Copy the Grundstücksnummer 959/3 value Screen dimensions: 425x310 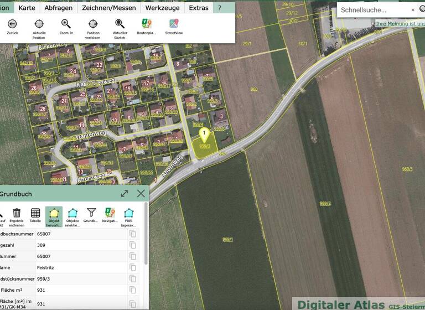(x=133, y=279)
